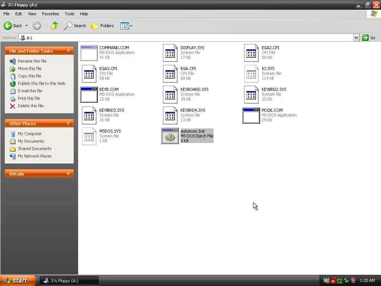The image size is (381, 286).
Task: Open the Help menu
Action: pyautogui.click(x=84, y=14)
